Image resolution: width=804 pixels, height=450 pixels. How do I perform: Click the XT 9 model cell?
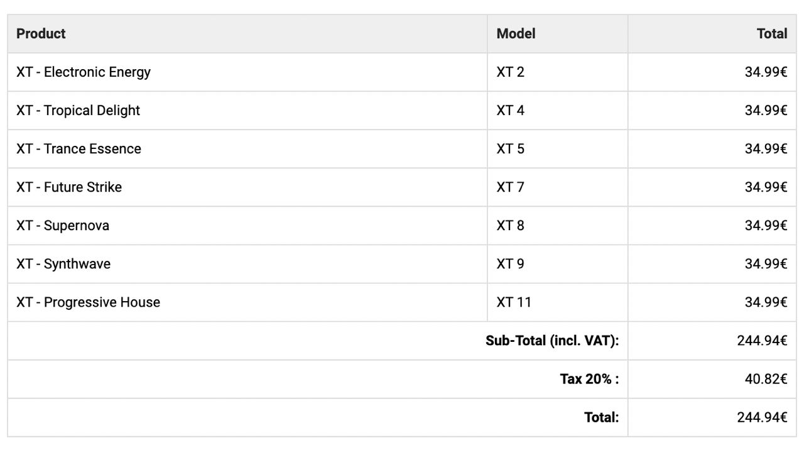pyautogui.click(x=558, y=264)
